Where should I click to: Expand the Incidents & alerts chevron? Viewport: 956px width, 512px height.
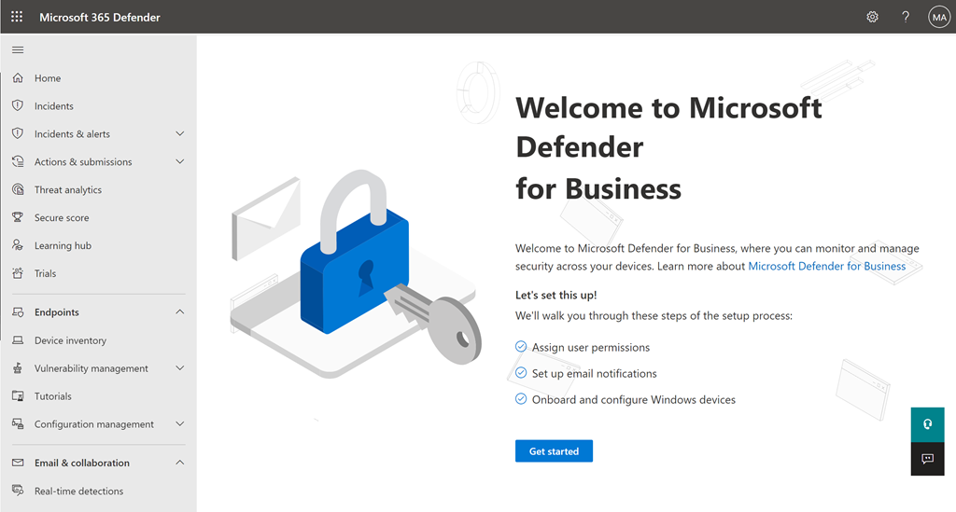(180, 134)
